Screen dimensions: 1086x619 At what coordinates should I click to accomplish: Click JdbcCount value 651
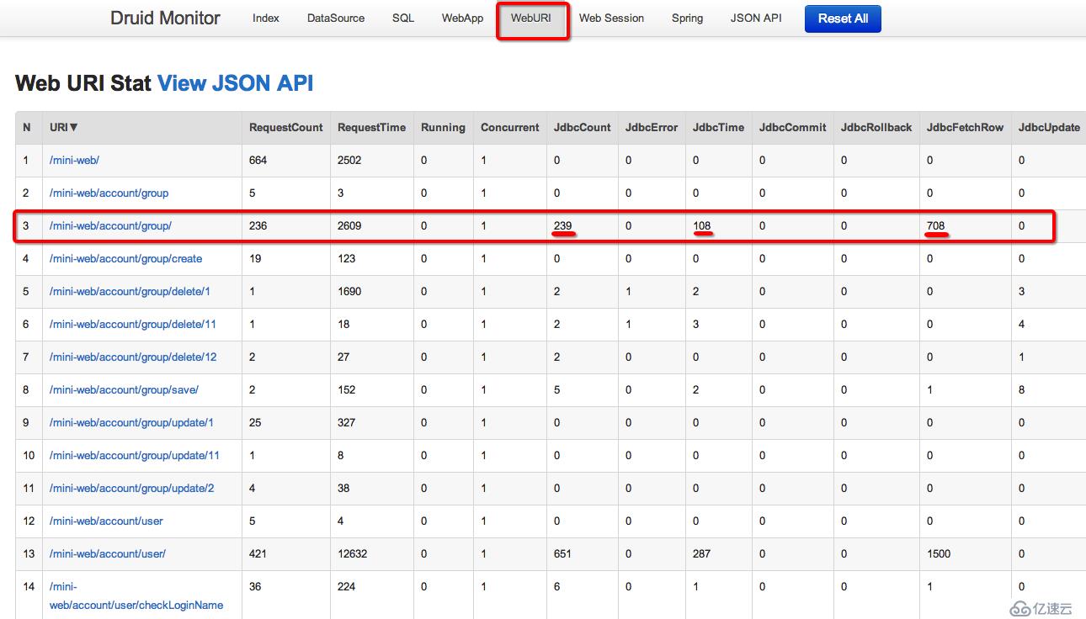pyautogui.click(x=562, y=553)
